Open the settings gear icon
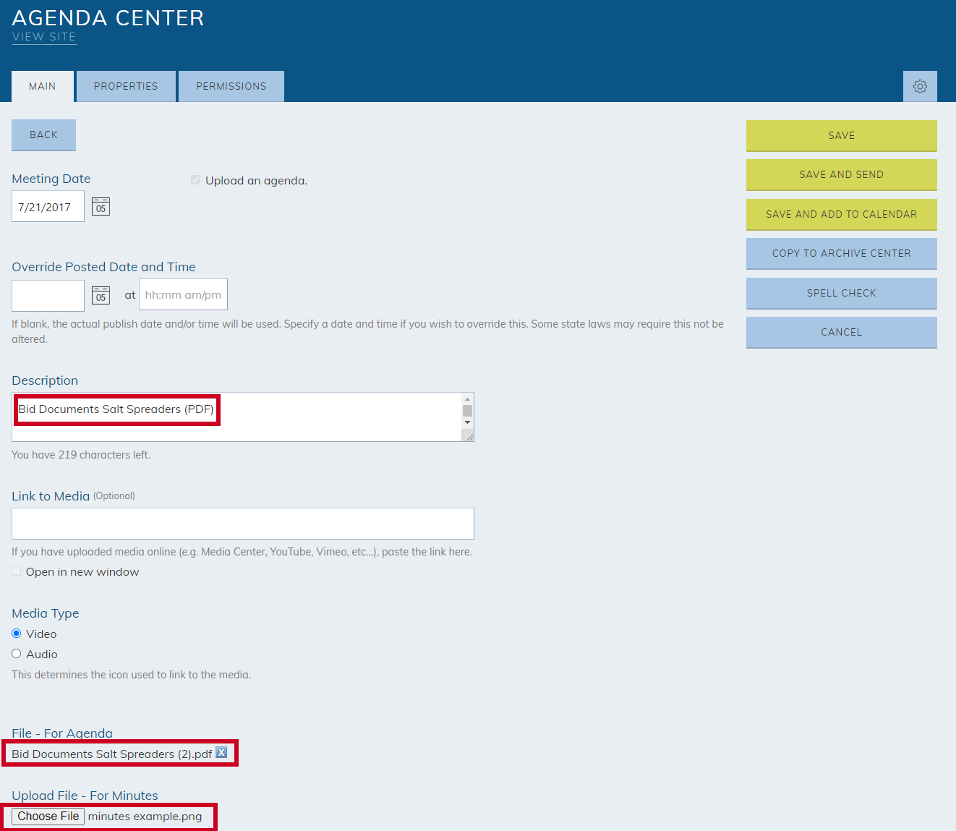 pos(920,86)
